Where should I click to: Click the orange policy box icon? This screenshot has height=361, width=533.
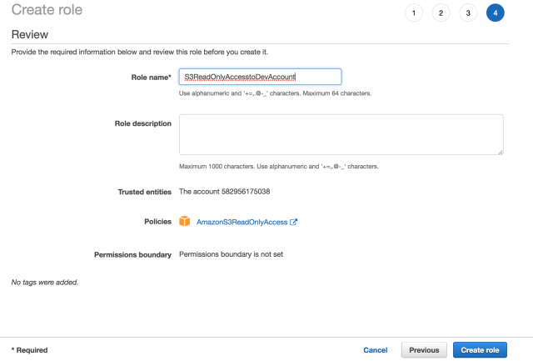[x=186, y=222]
